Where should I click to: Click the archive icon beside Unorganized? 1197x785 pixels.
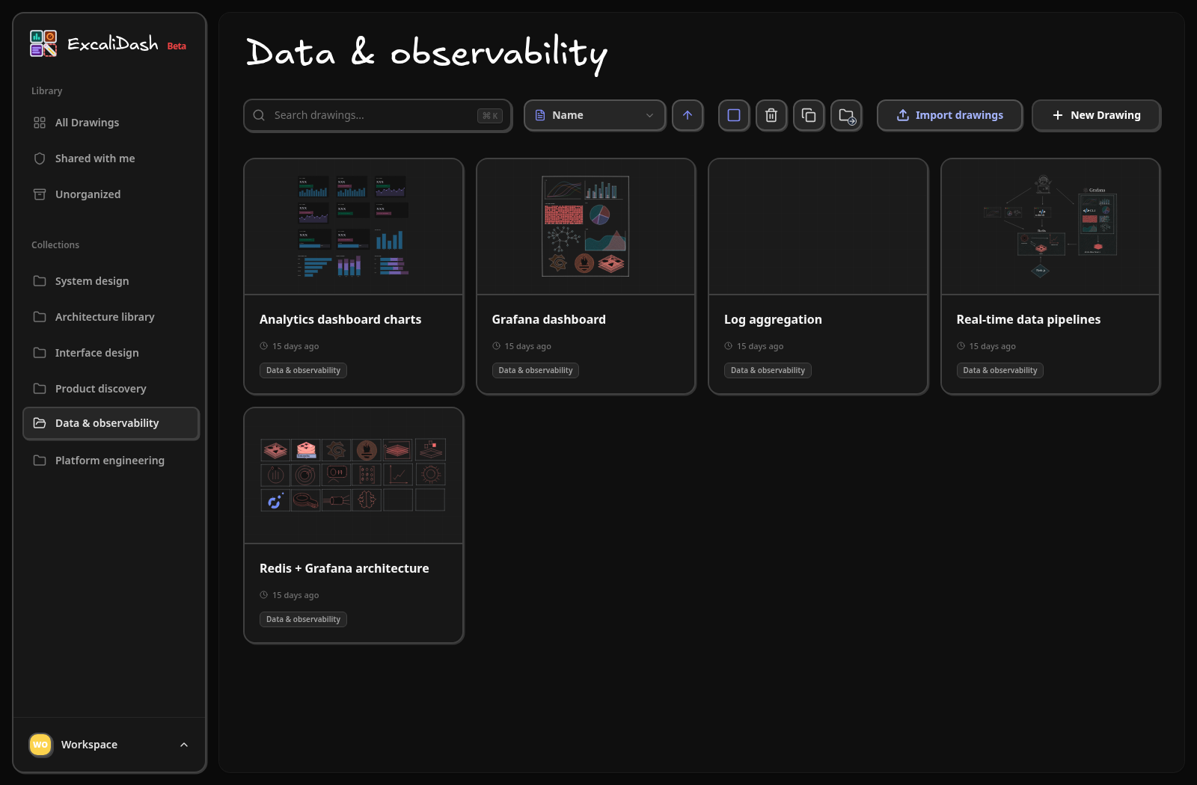(40, 194)
